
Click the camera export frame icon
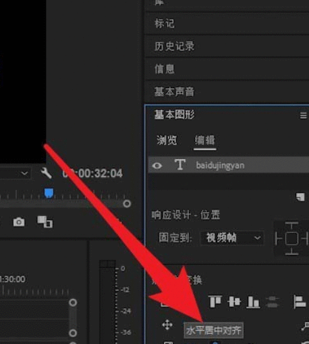coord(19,222)
